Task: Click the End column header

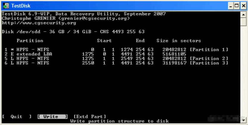Action: (x=140, y=41)
